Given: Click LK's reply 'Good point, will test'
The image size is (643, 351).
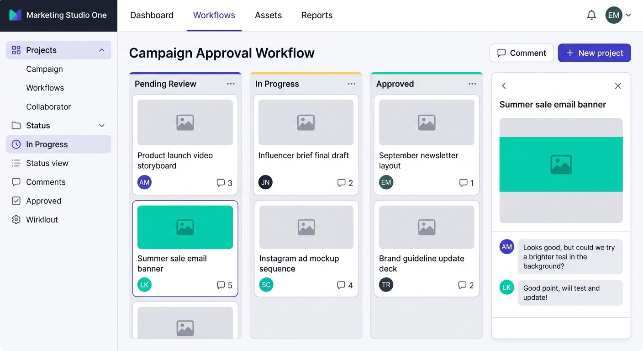Looking at the screenshot, I should [570, 292].
